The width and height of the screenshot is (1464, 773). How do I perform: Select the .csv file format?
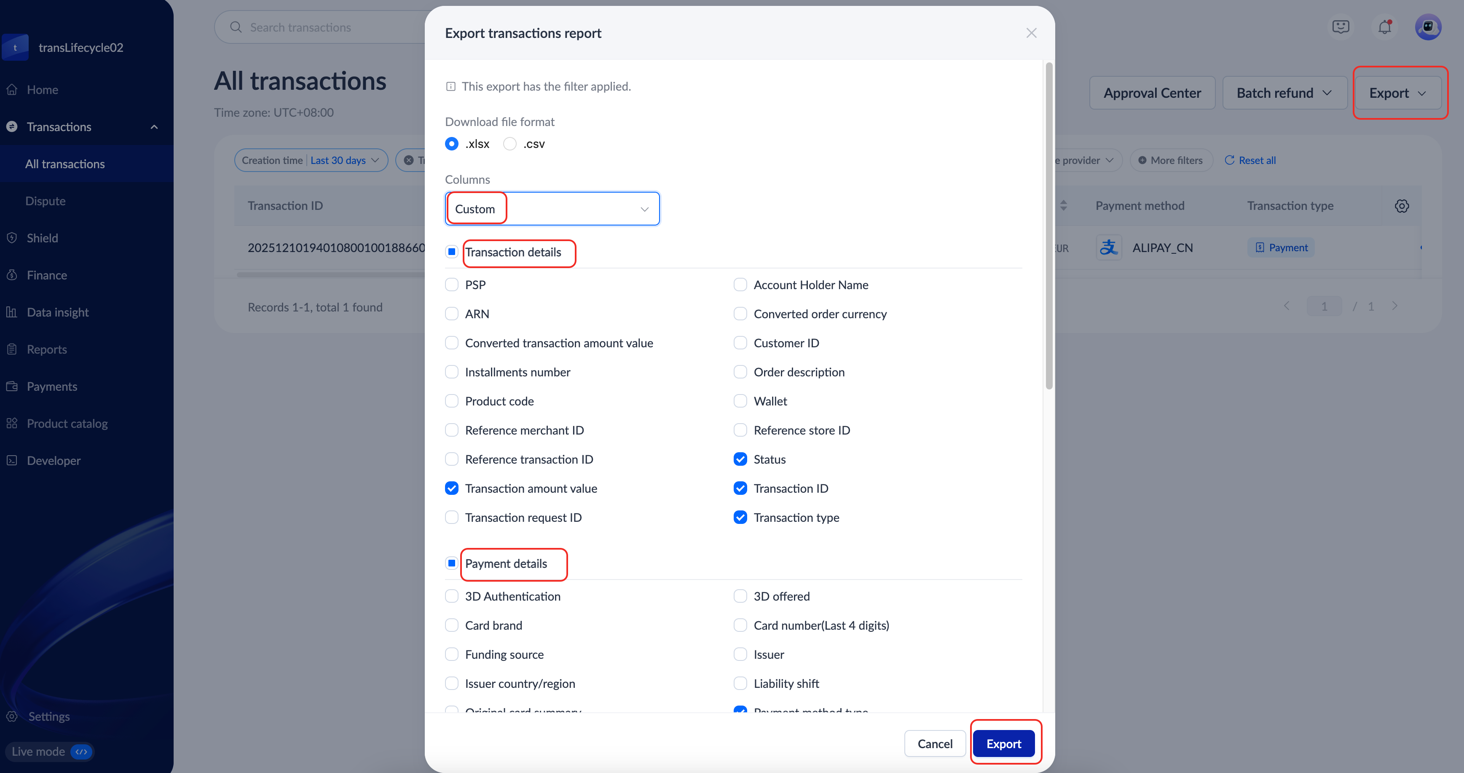click(x=510, y=144)
